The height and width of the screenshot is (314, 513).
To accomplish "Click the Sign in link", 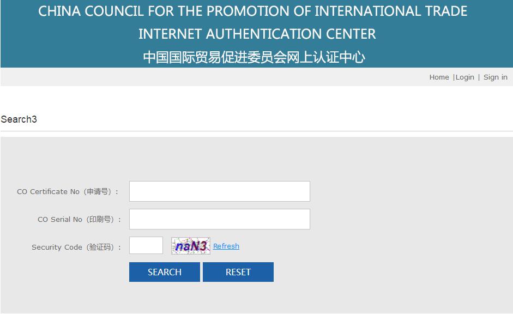I will (x=495, y=77).
